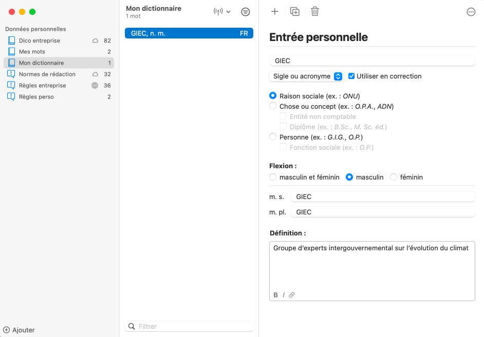Screen dimensions: 484x337
Task: Click the list filter circle icon
Action: 246,12
